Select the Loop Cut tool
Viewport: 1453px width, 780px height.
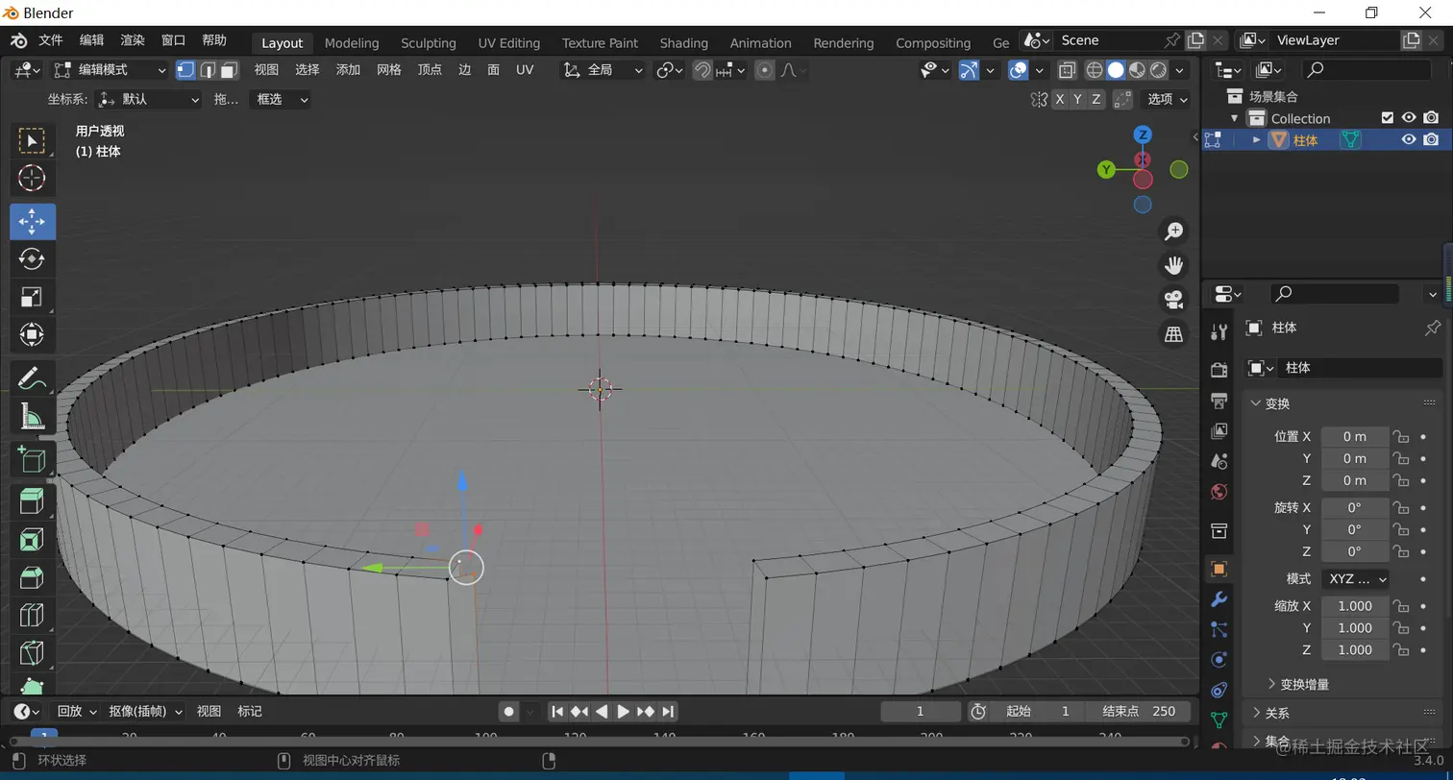tap(33, 615)
